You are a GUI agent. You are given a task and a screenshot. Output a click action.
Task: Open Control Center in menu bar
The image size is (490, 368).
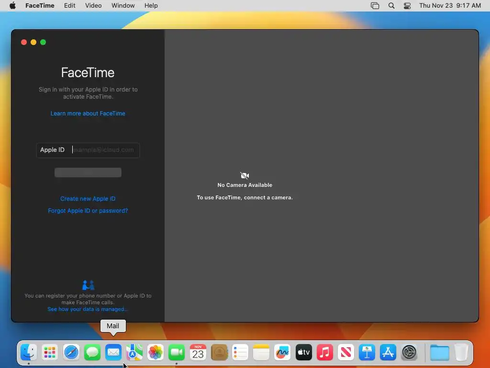pos(407,6)
